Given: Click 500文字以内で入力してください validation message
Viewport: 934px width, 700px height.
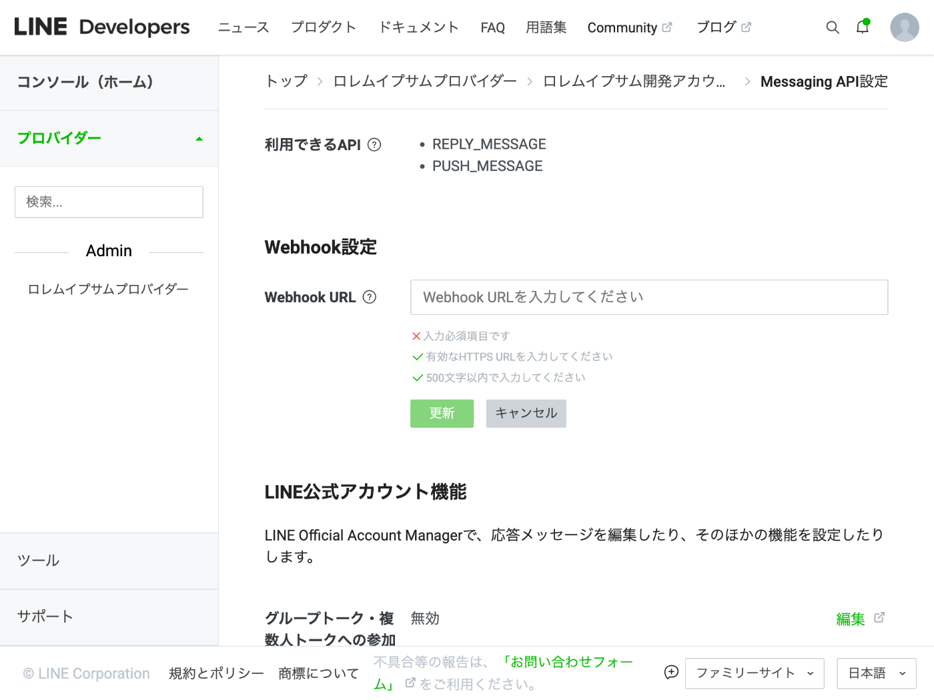Looking at the screenshot, I should pyautogui.click(x=506, y=378).
